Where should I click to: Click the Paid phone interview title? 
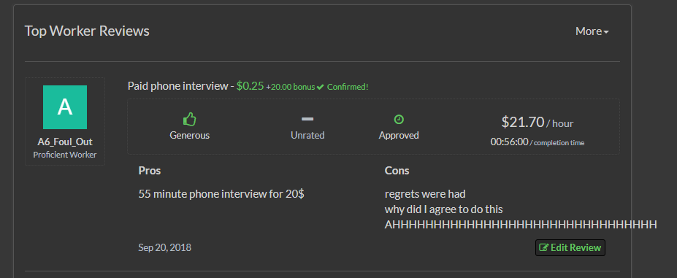[x=178, y=86]
